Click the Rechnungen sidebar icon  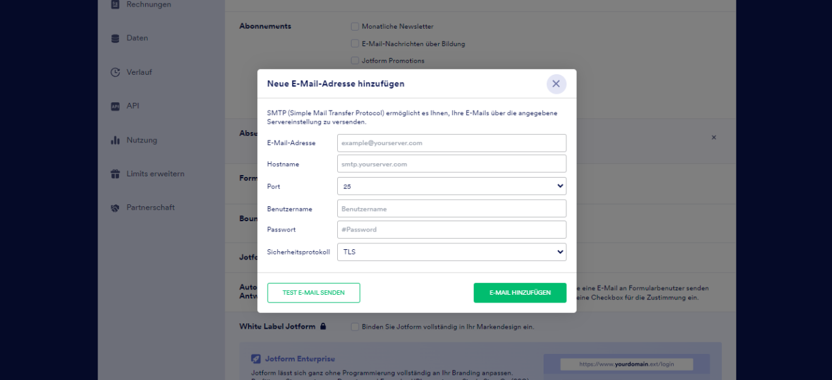[115, 5]
